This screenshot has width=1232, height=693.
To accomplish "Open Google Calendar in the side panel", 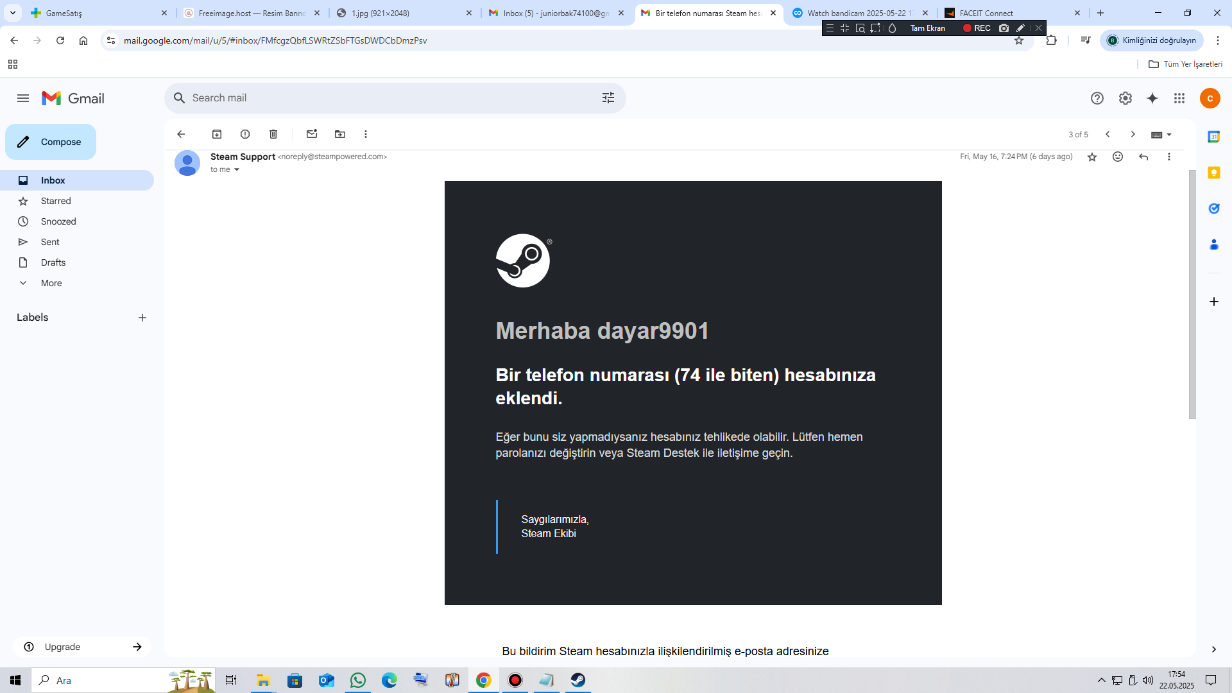I will [1214, 137].
